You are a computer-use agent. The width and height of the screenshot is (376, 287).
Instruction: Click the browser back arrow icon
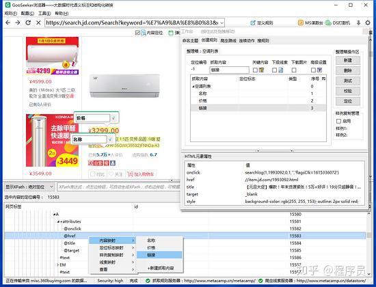pos(8,23)
